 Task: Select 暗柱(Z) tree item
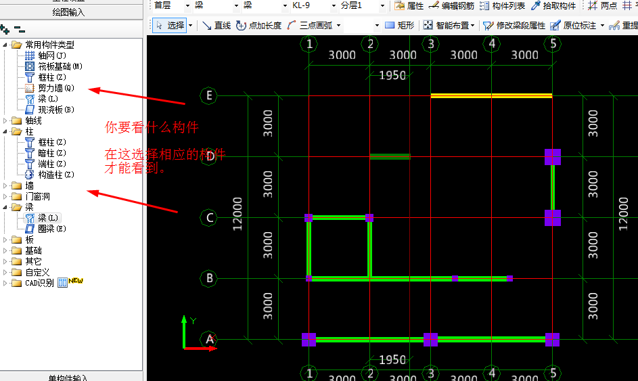(45, 153)
